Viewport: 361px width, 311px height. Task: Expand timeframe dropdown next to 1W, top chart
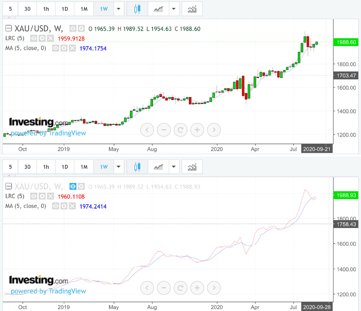[118, 9]
